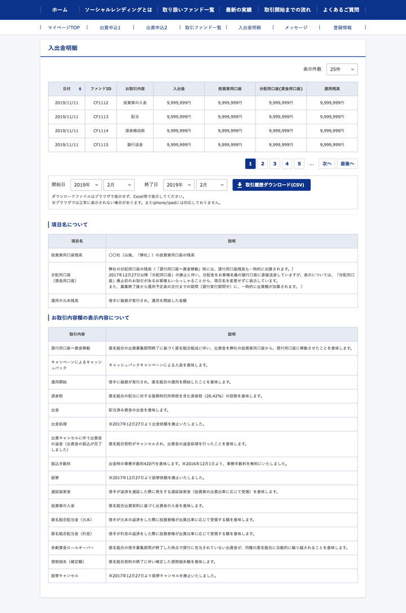Click the 最後へ pagination button
This screenshot has height=613, width=406.
[x=347, y=164]
